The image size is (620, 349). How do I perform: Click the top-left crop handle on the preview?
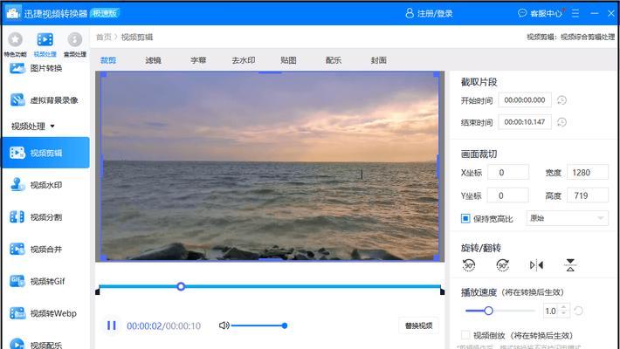pos(104,74)
